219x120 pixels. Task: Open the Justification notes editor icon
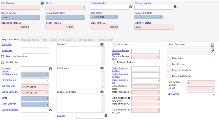(x=102, y=68)
